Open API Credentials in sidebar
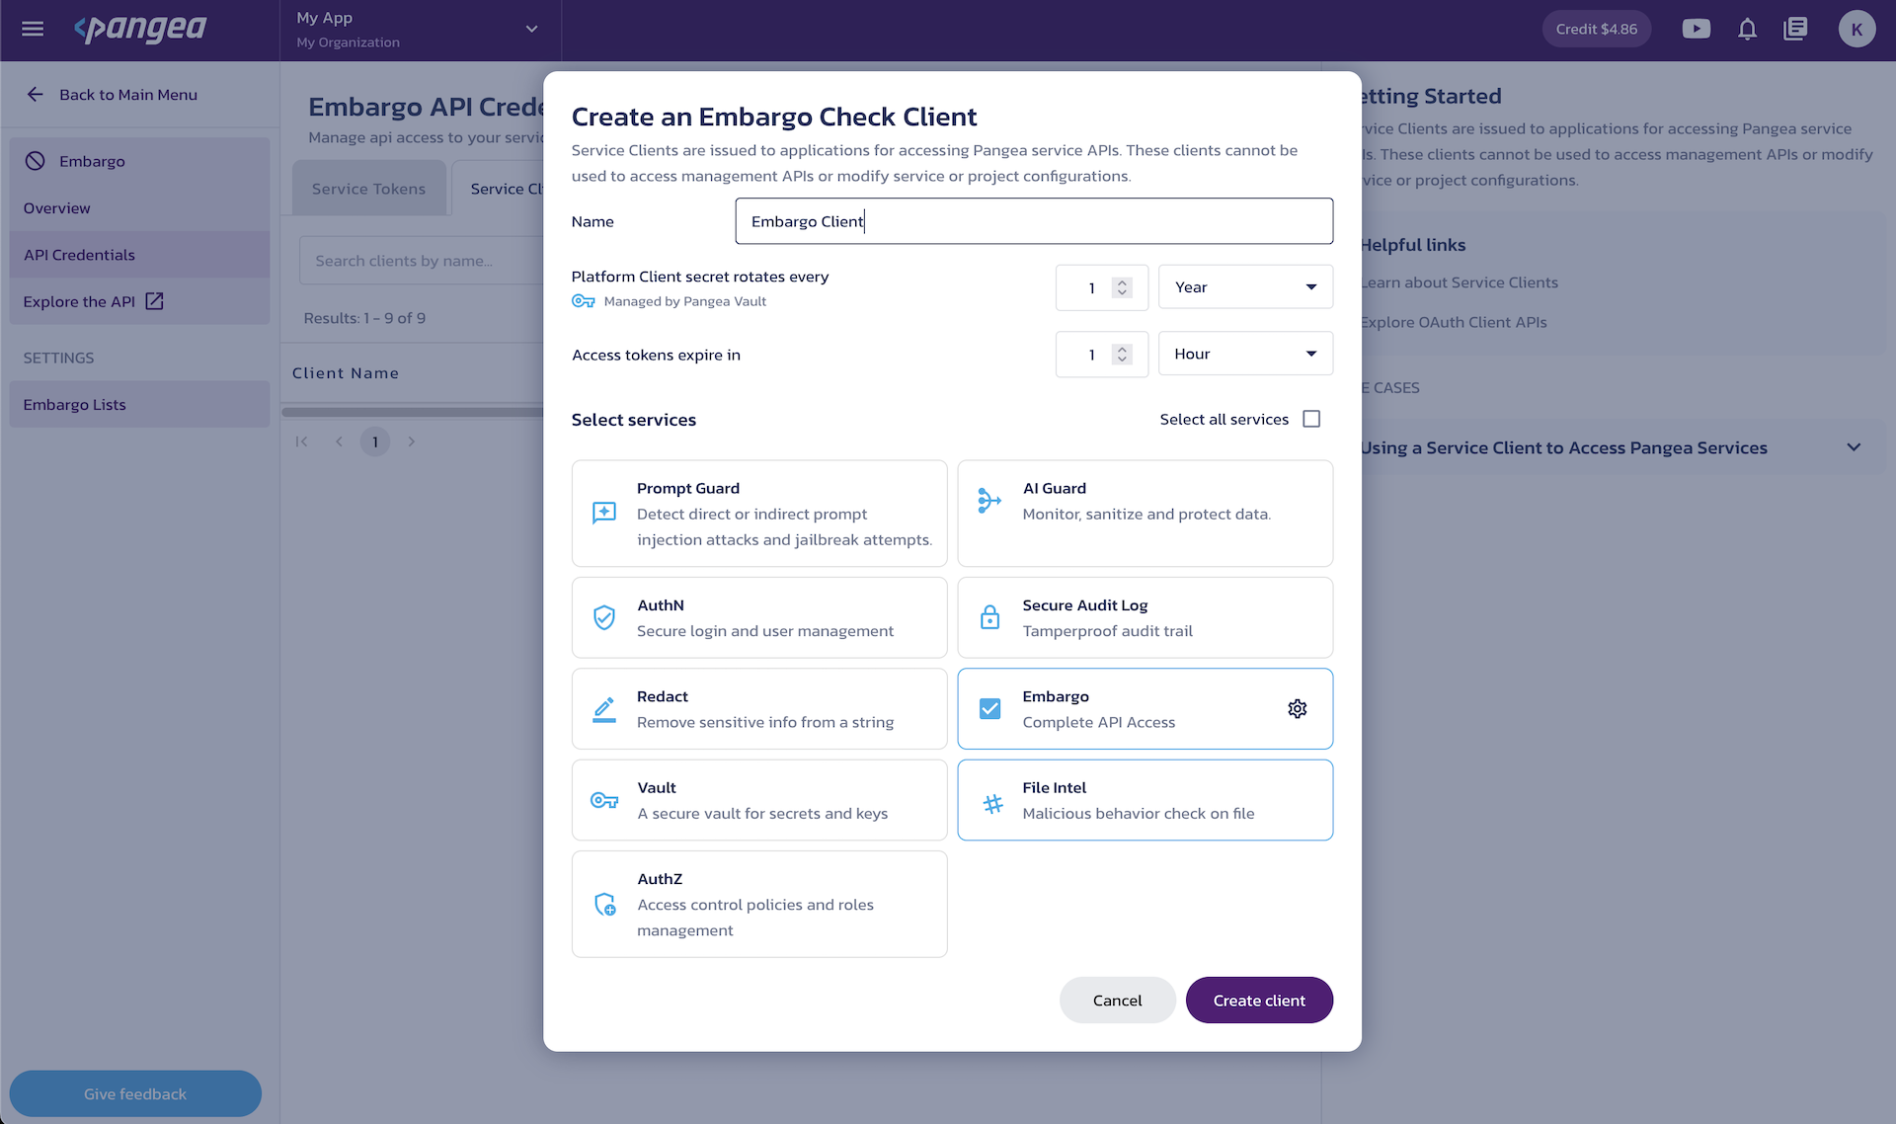 click(139, 255)
